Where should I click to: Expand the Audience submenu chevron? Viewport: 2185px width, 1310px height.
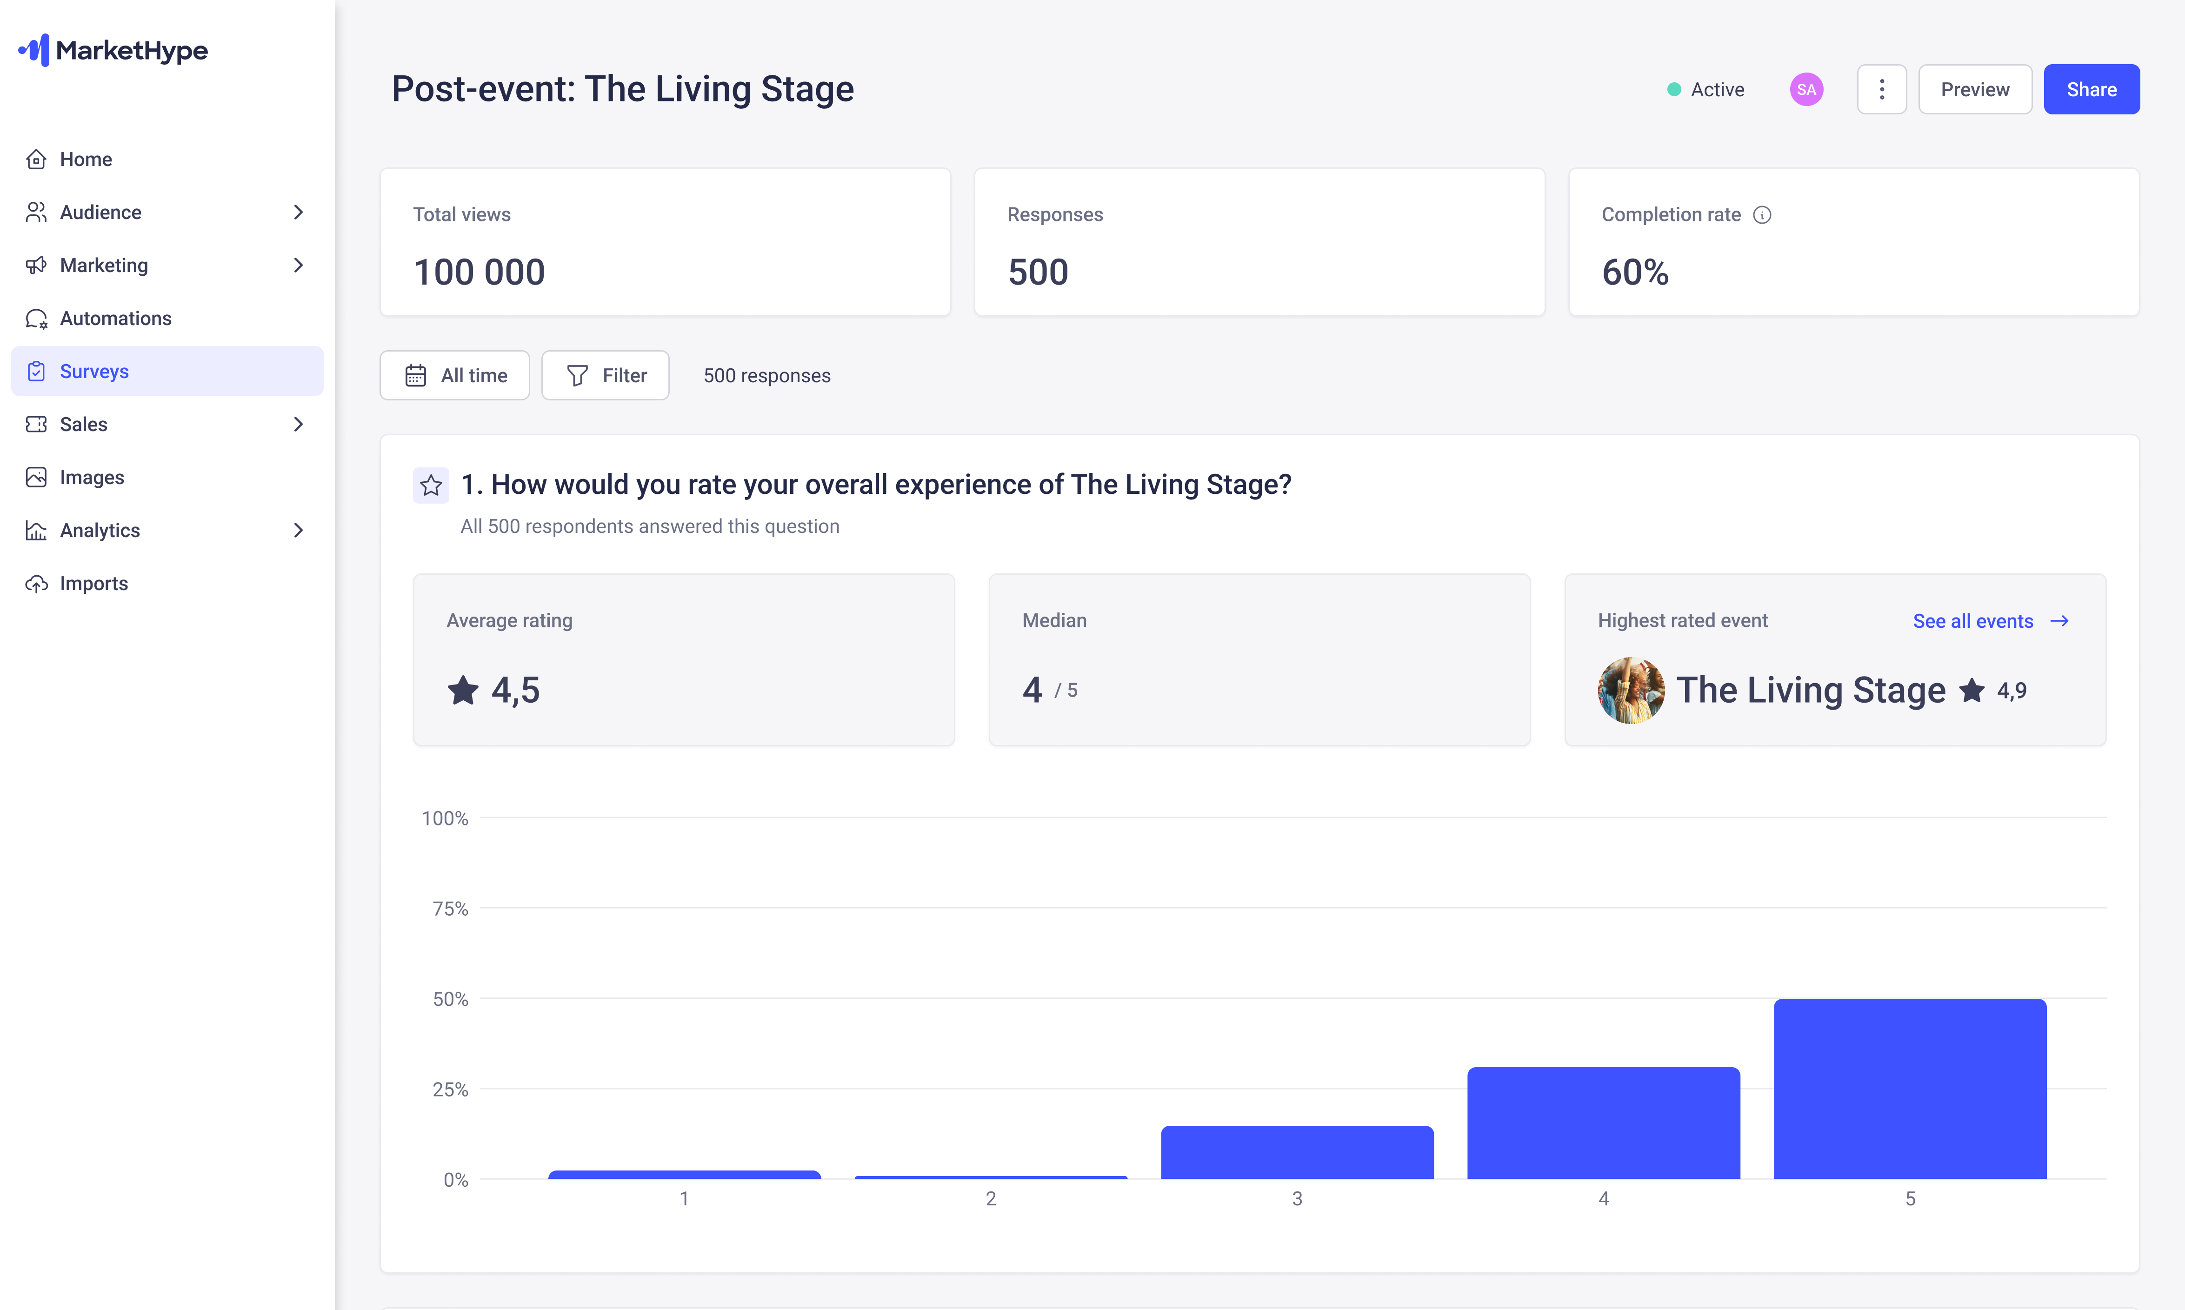pos(299,212)
